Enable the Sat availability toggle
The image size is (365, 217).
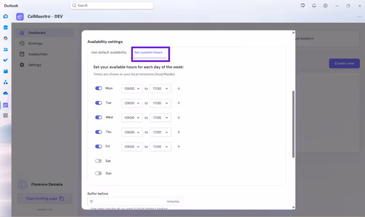[x=98, y=161]
